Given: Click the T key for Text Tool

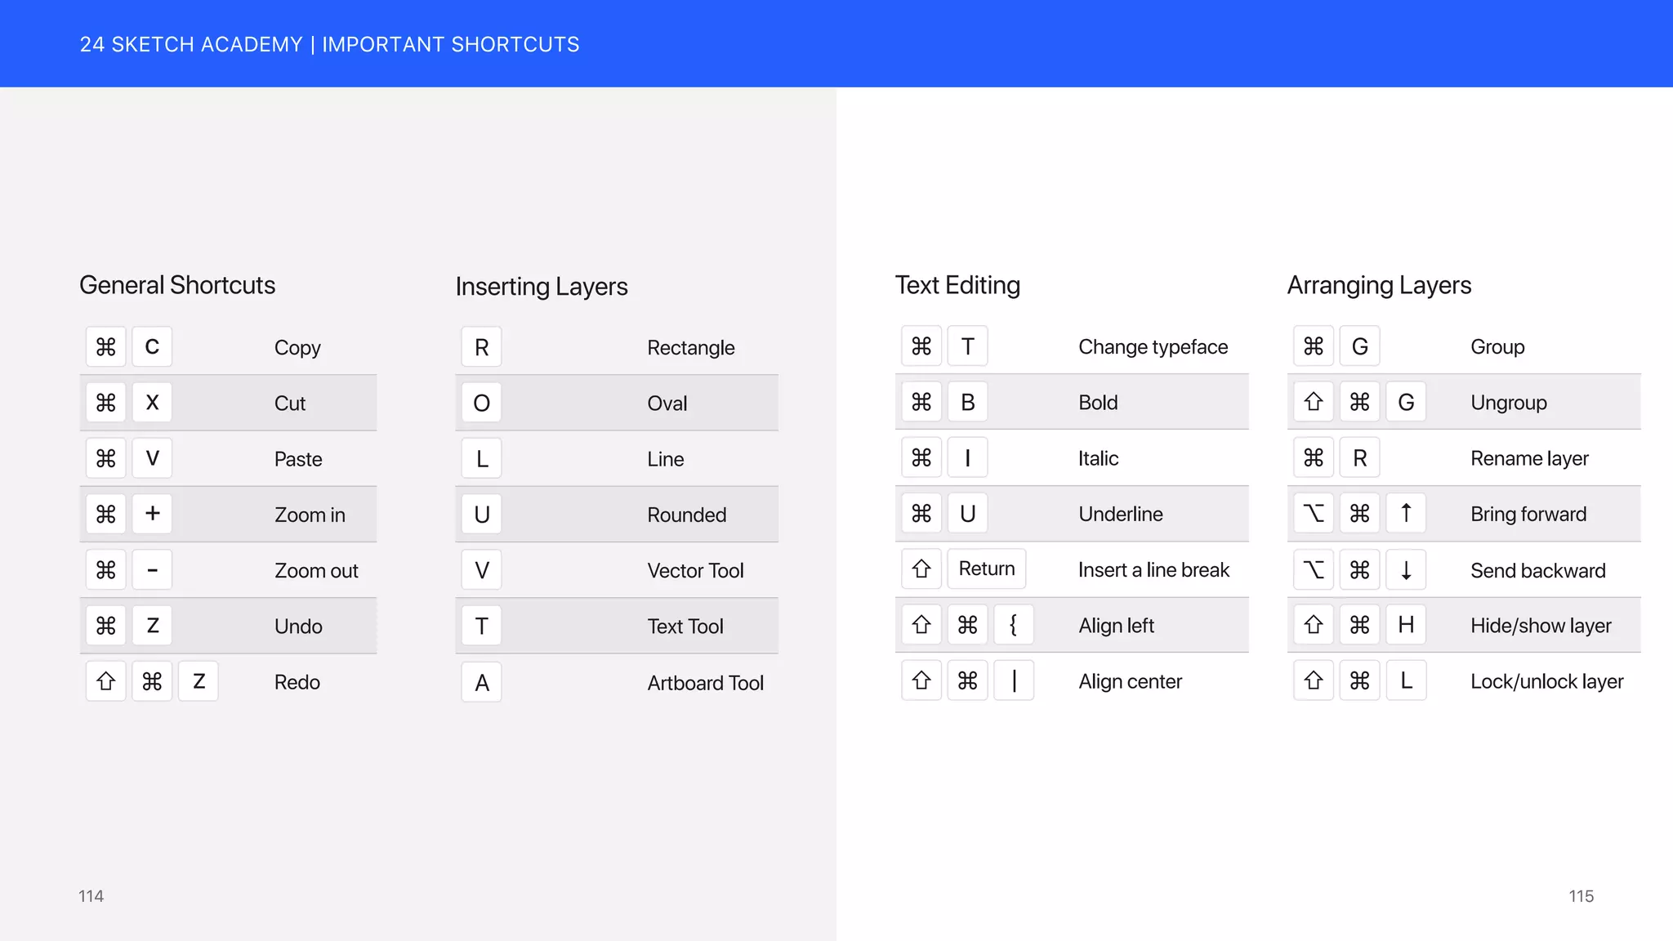Looking at the screenshot, I should pos(482,626).
